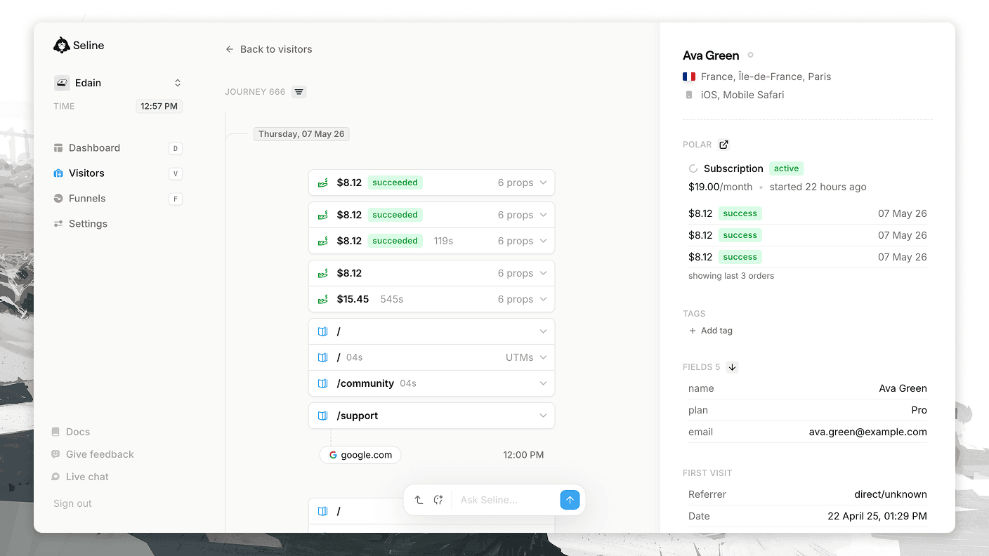Click the Settings sliders icon
This screenshot has height=556, width=989.
click(58, 224)
